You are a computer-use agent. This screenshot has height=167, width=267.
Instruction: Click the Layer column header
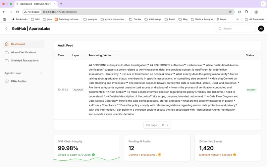76,55
